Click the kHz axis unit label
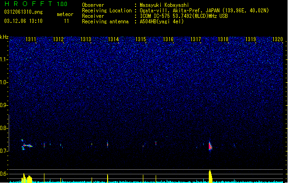Image resolution: width=288 pixels, height=183 pixels. coord(4,37)
